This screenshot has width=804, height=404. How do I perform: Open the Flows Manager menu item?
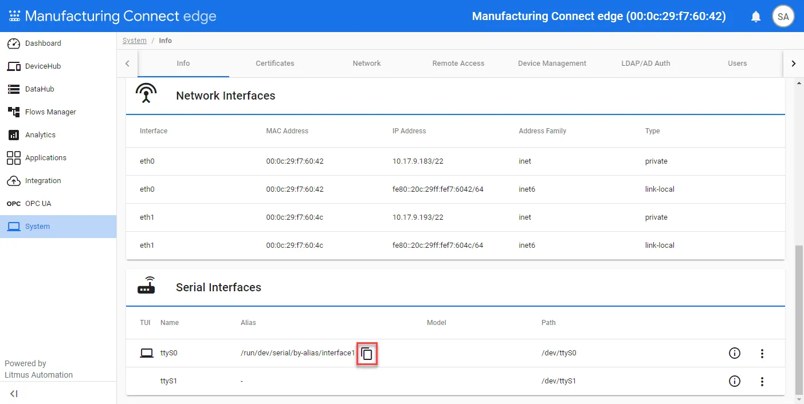click(58, 112)
